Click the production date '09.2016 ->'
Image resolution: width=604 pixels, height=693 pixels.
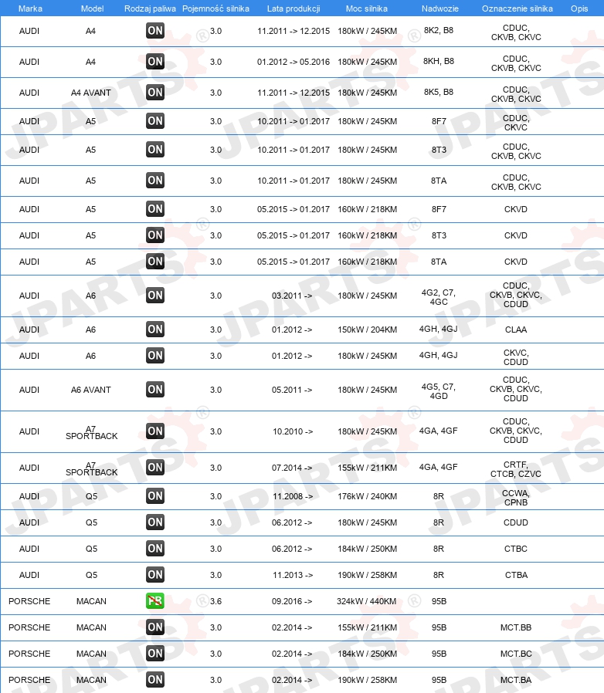click(x=292, y=601)
